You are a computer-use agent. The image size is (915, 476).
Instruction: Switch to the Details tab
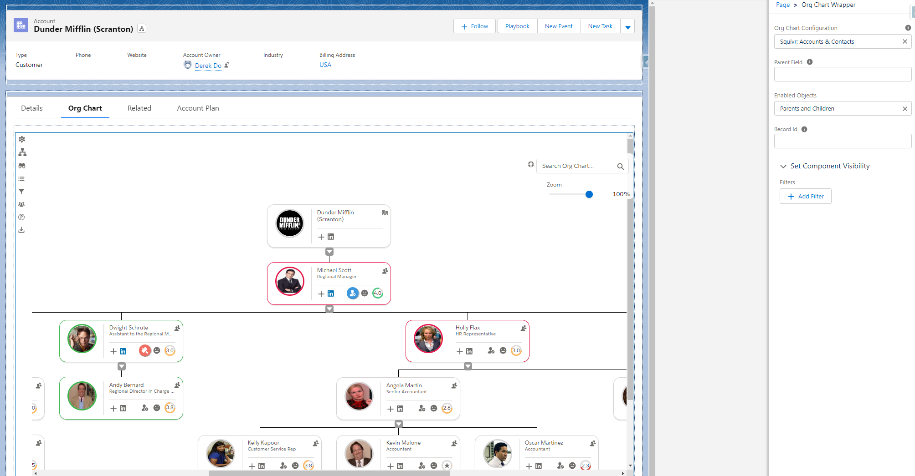(x=32, y=108)
